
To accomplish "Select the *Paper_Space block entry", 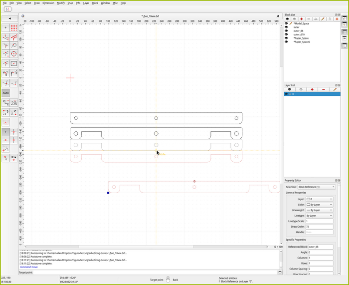I will pyautogui.click(x=301, y=38).
